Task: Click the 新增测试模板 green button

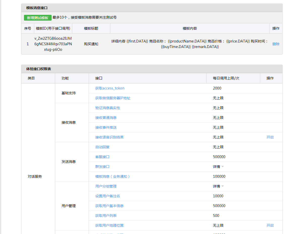Action: (x=38, y=18)
